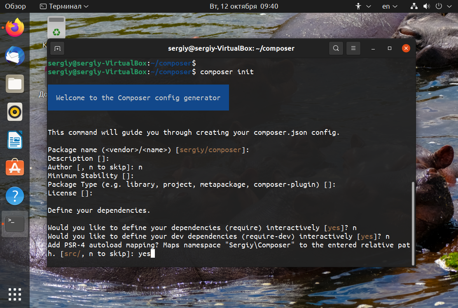Click the require-dev interactively question line
The image size is (458, 308).
[x=218, y=236]
